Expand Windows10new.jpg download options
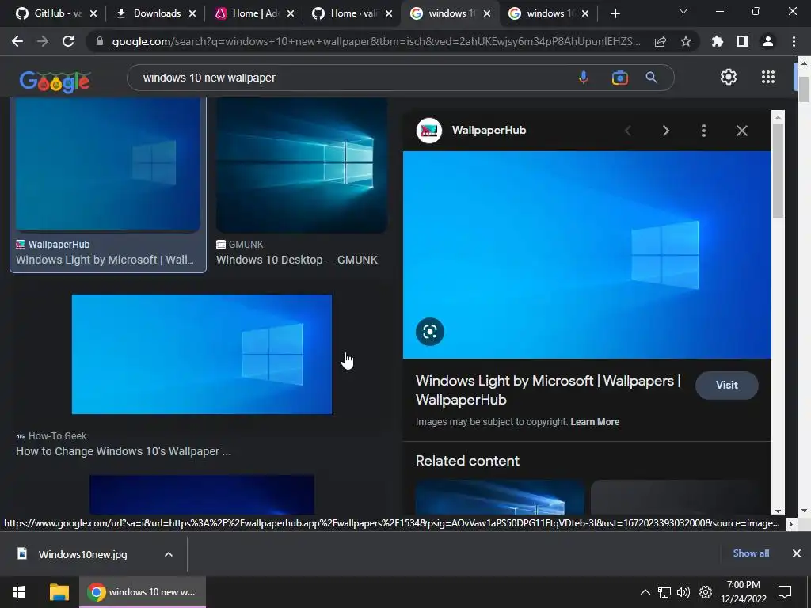Screen dimensions: 811x608 pyautogui.click(x=169, y=554)
